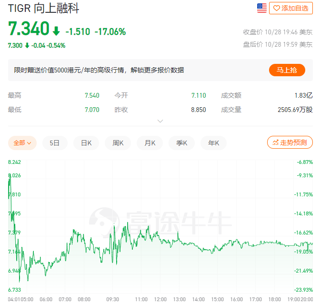
Task: Show the 月K monthly chart
Action: click(150, 142)
